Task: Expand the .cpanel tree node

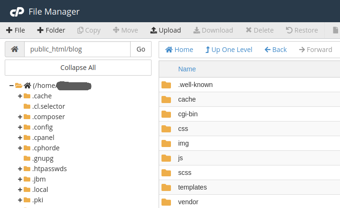Action: 20,138
